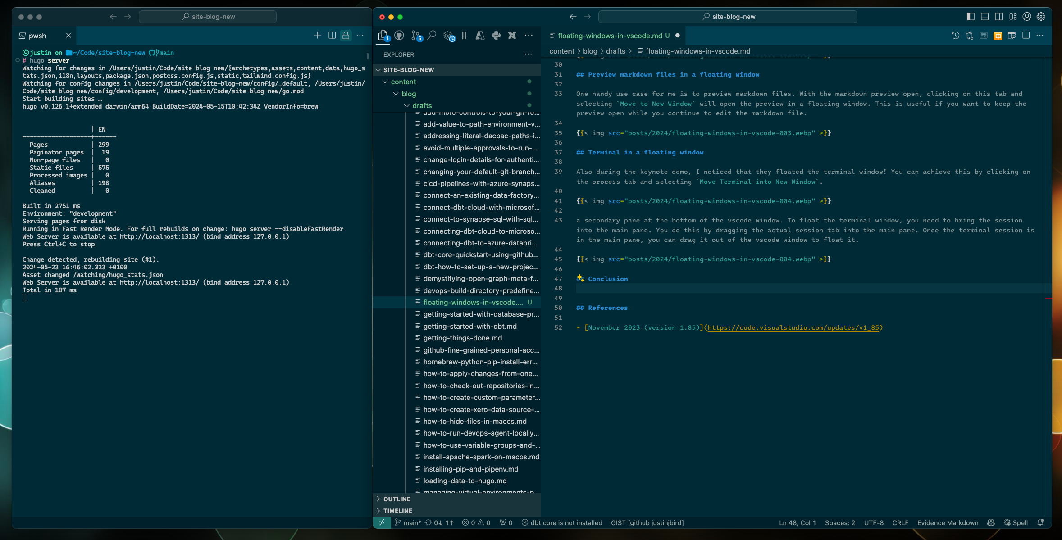The image size is (1062, 540).
Task: Open the Explorer sidebar view
Action: (383, 35)
